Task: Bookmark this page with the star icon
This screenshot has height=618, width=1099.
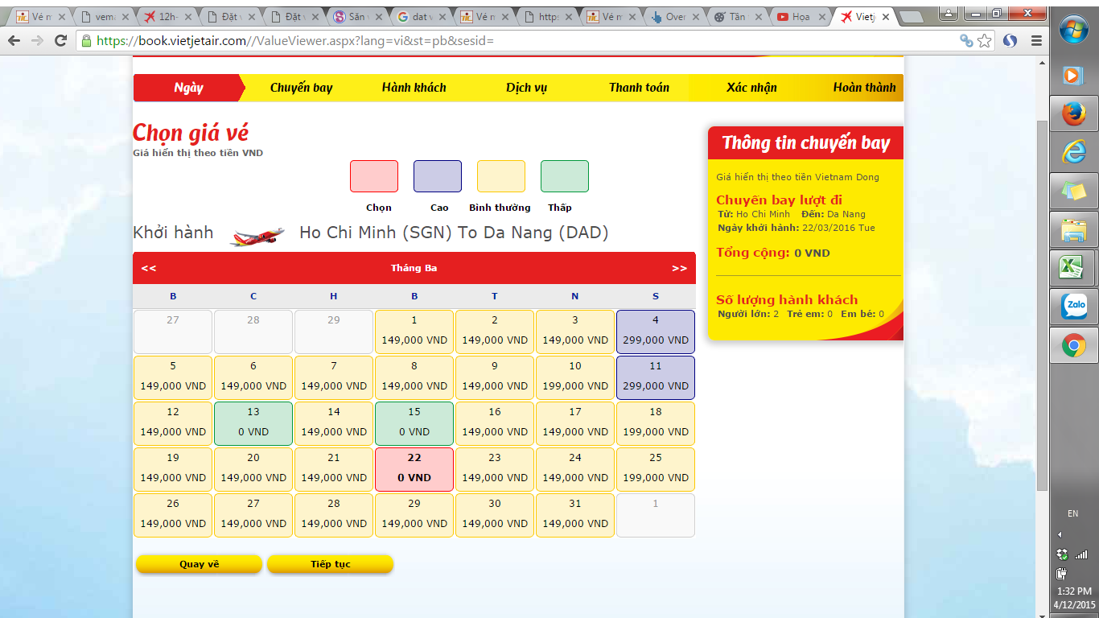Action: pyautogui.click(x=985, y=41)
